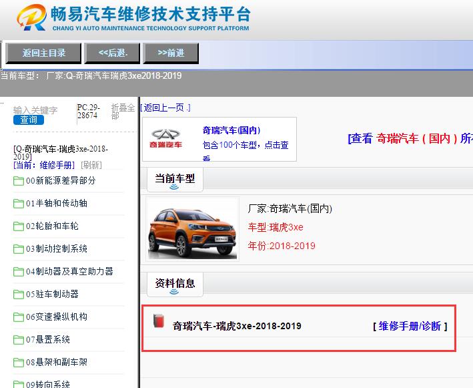Click the 输入关键字 search field
Screen dimensions: 473x388
click(x=36, y=110)
